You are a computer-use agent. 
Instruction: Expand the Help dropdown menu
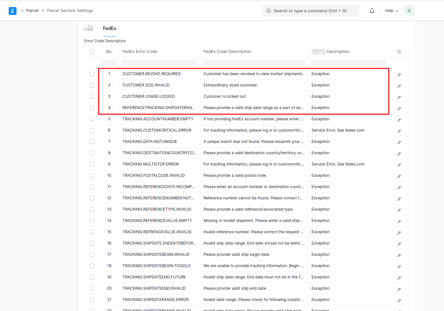coord(391,11)
